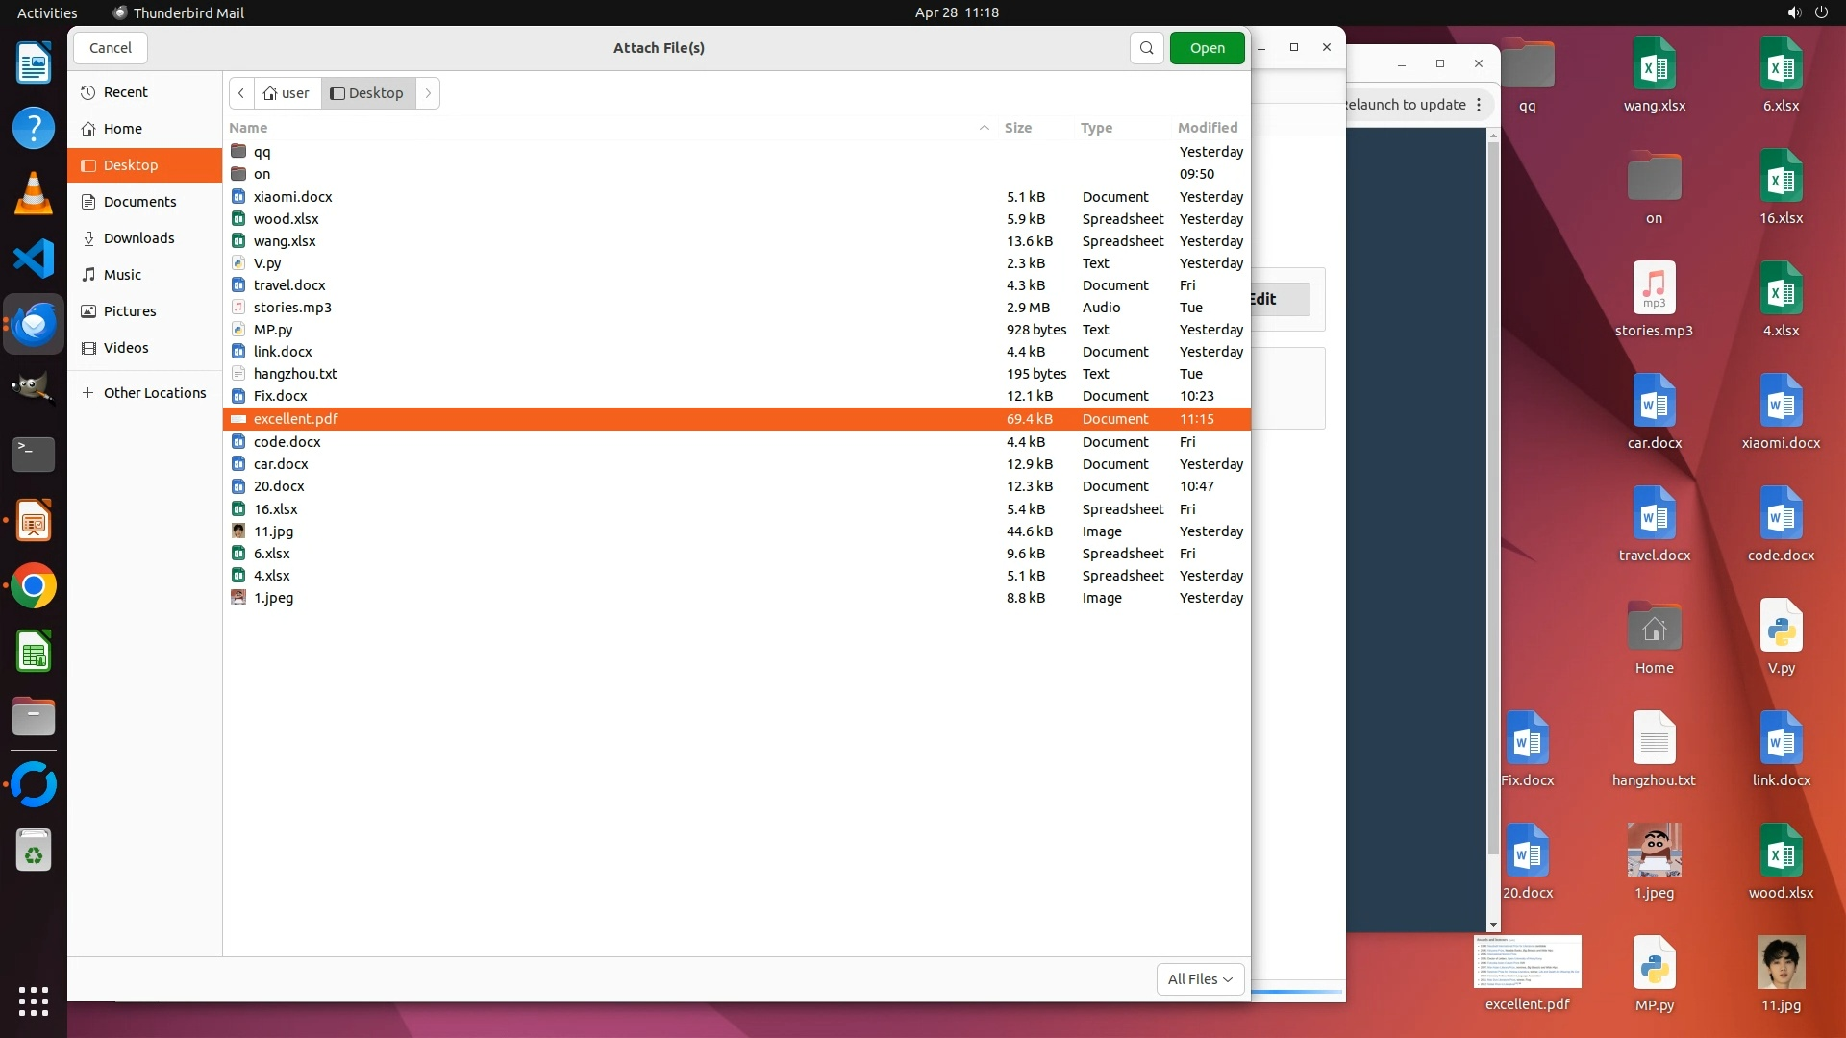
Task: Expand Other Locations in sidebar
Action: (154, 393)
